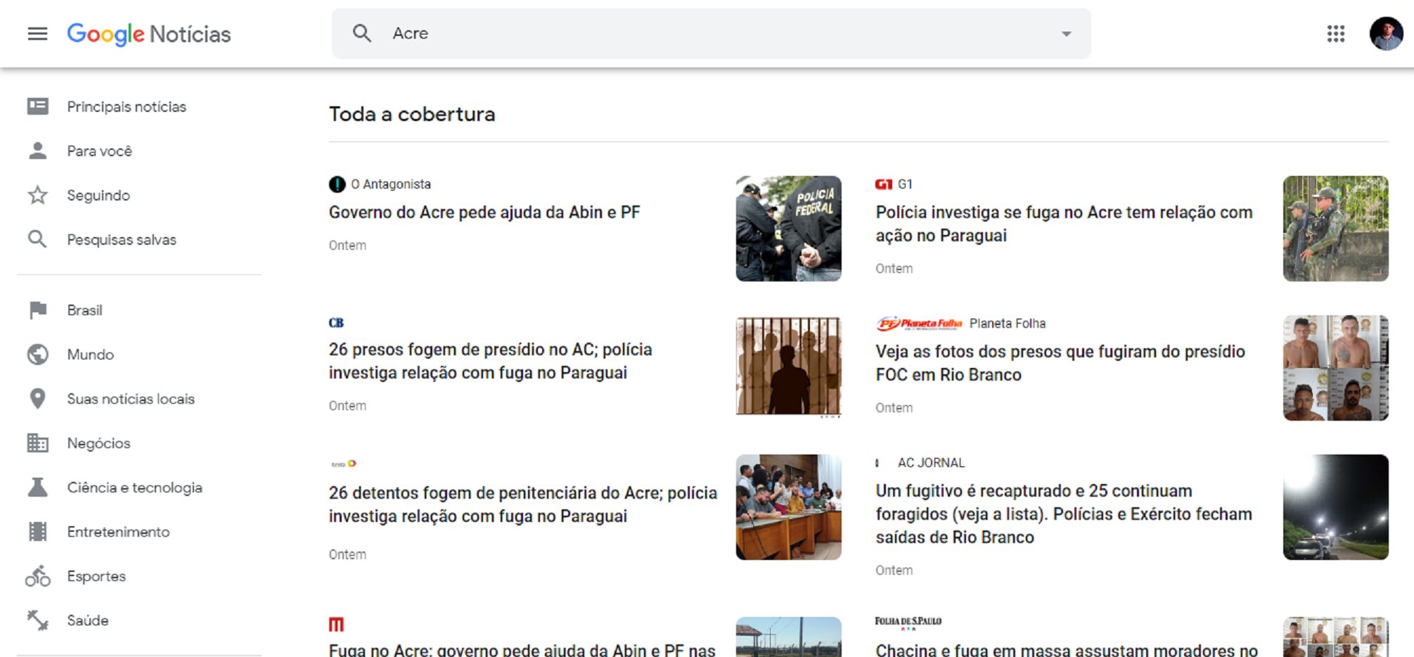Screen dimensions: 1414x657
Task: Select the Saúde category
Action: 88,620
